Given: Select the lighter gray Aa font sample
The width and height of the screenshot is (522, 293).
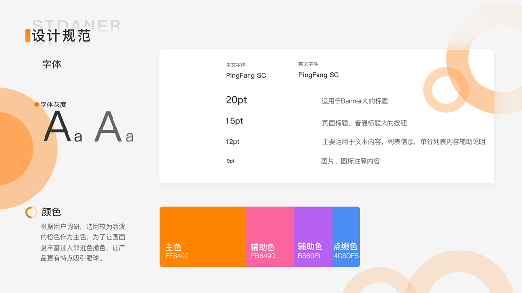Looking at the screenshot, I should coord(114,126).
